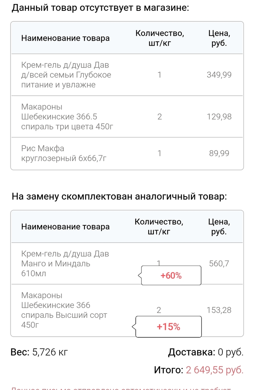The height and width of the screenshot is (390, 254).
Task: Click the Доставка: 0 руб. text
Action: pos(206,352)
